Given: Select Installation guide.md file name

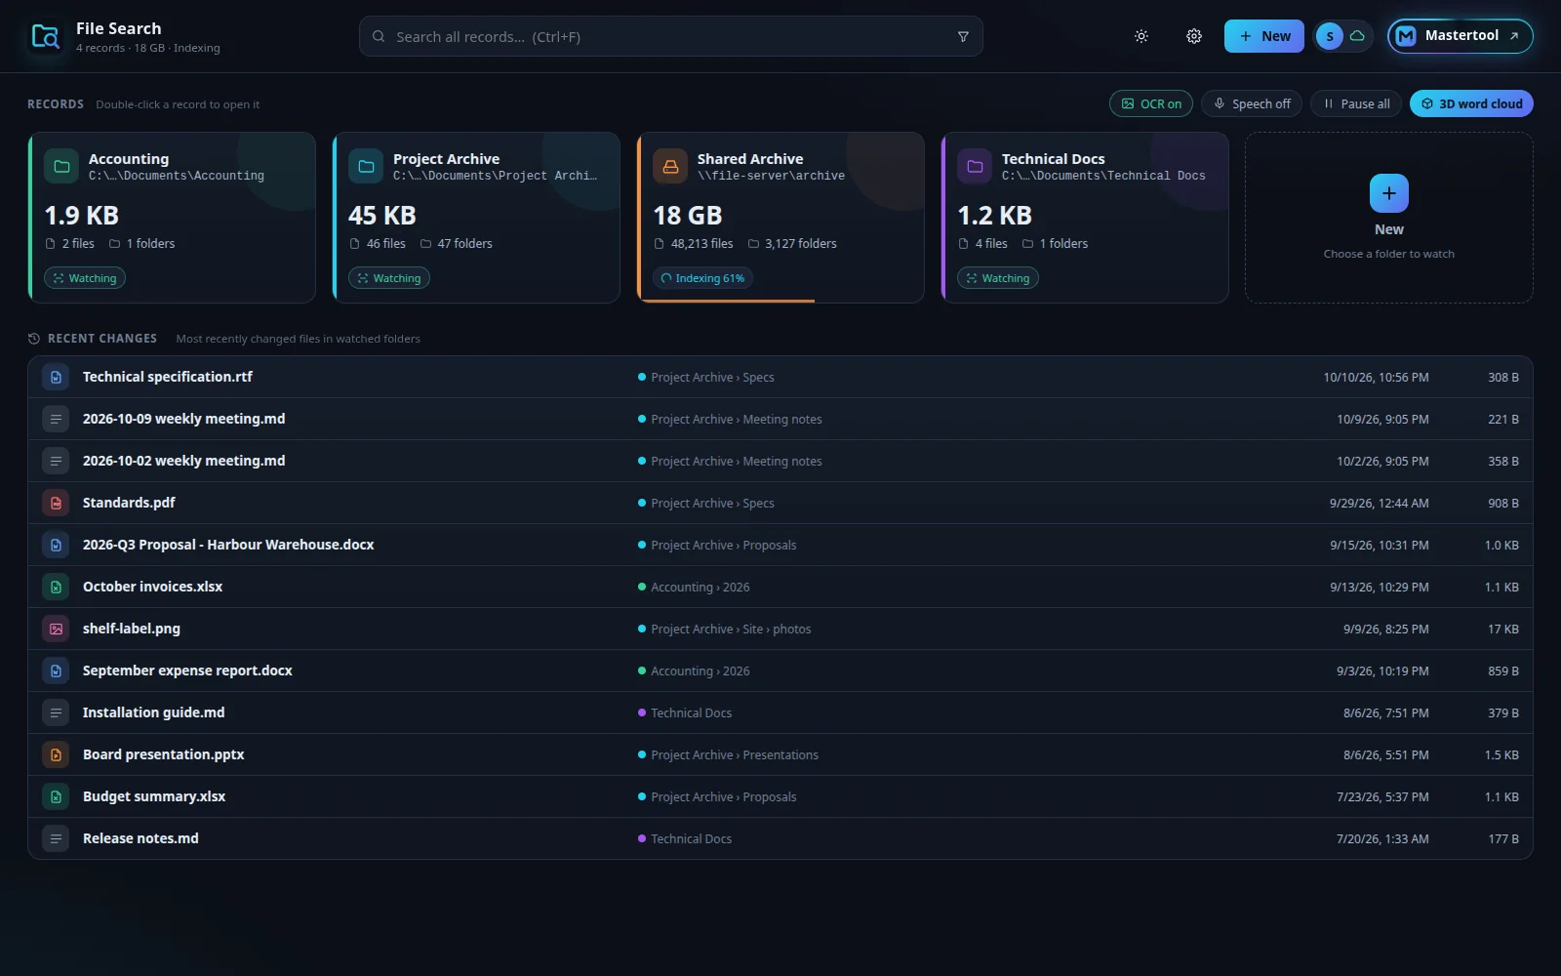Looking at the screenshot, I should [x=154, y=712].
